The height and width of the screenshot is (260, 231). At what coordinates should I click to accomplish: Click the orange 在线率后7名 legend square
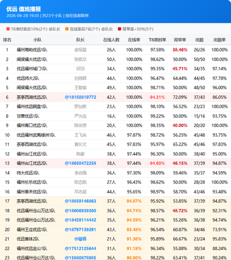pyautogui.click(x=67, y=29)
